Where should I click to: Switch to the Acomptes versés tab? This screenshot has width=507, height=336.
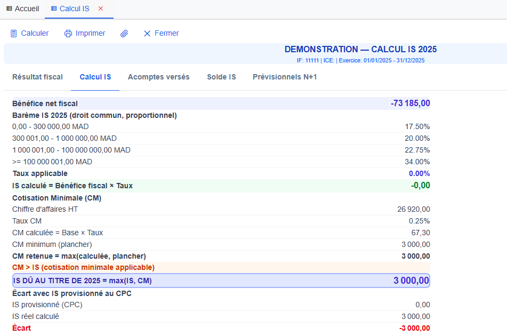click(158, 77)
